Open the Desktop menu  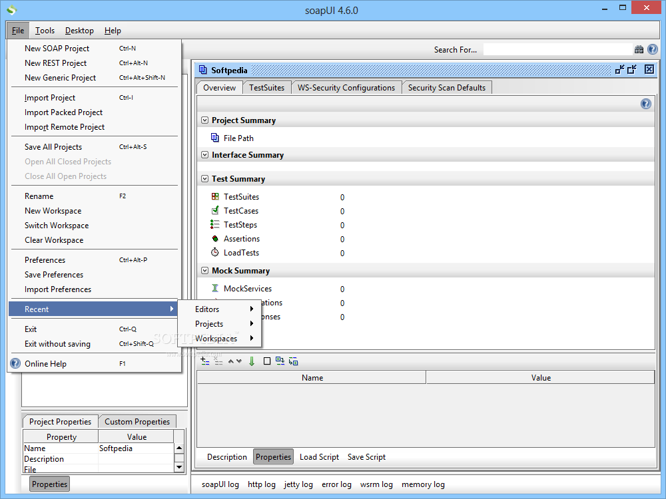pyautogui.click(x=79, y=31)
